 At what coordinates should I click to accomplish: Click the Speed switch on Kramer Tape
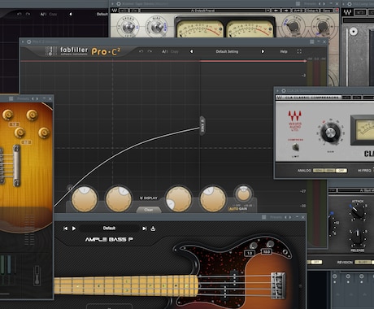coord(128,27)
